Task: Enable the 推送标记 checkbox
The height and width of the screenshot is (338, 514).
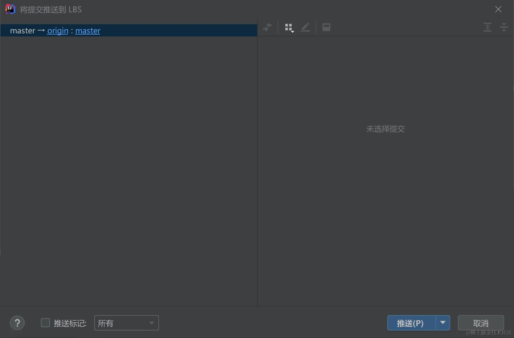Action: (45, 323)
